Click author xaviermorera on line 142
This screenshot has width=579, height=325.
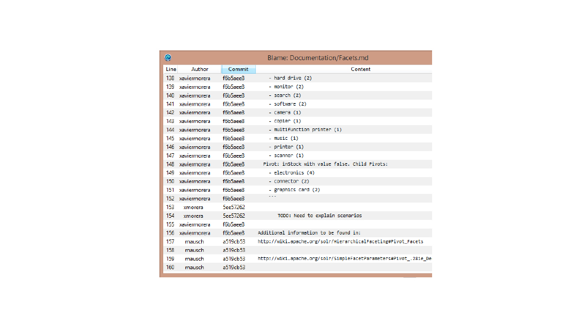click(x=195, y=113)
